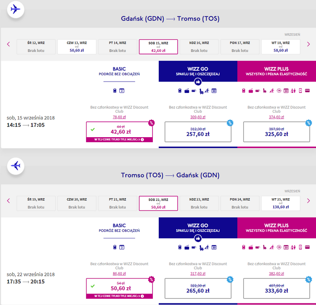Screen dimensions: 316x305
Task: Select return WIZZ GO fare 265,60 zł
Action: click(x=198, y=288)
